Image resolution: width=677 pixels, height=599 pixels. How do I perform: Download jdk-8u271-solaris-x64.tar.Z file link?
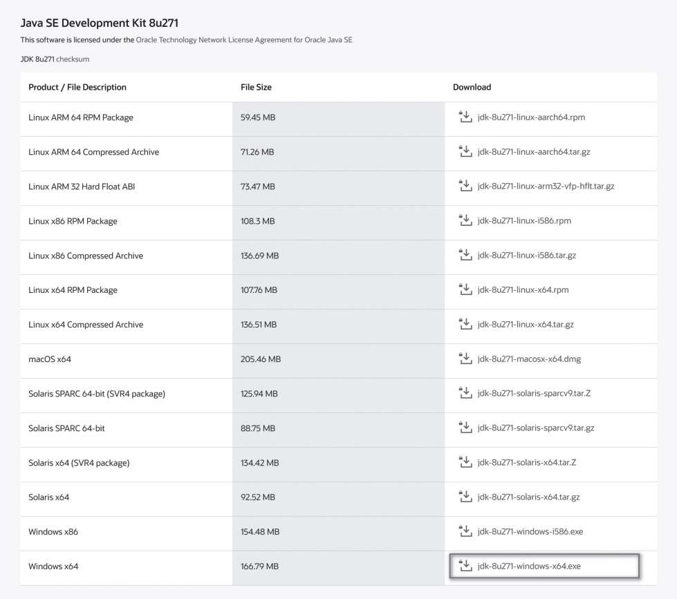point(526,463)
